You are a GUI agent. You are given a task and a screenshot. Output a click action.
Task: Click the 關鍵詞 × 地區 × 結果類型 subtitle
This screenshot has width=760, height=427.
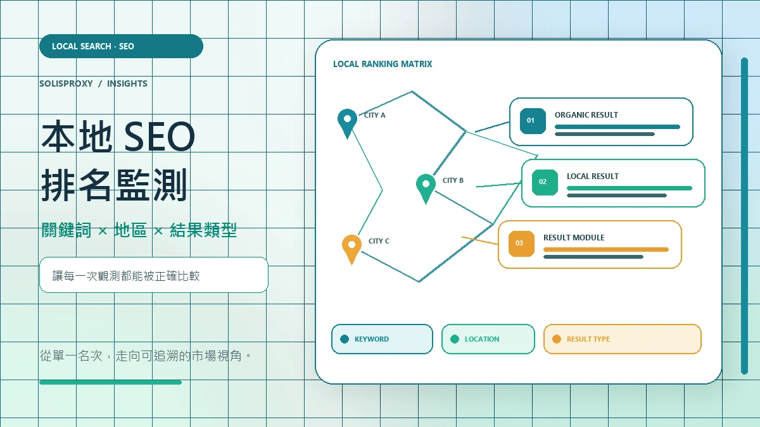point(139,230)
